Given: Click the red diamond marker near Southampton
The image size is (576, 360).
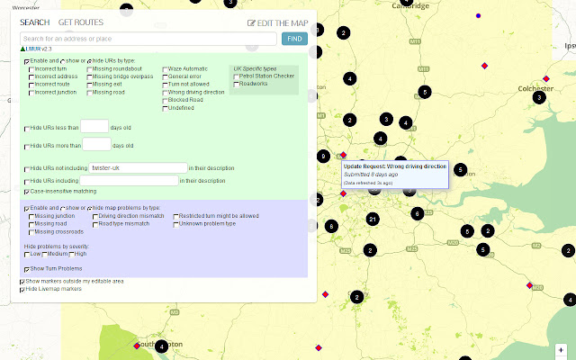Looking at the screenshot, I should tap(137, 346).
